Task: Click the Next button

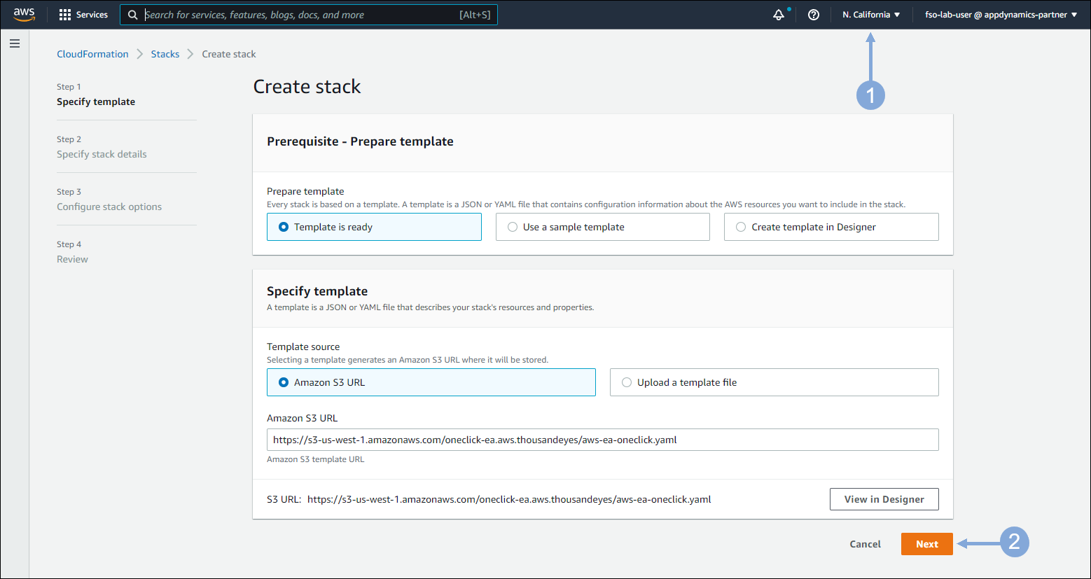Action: (926, 544)
